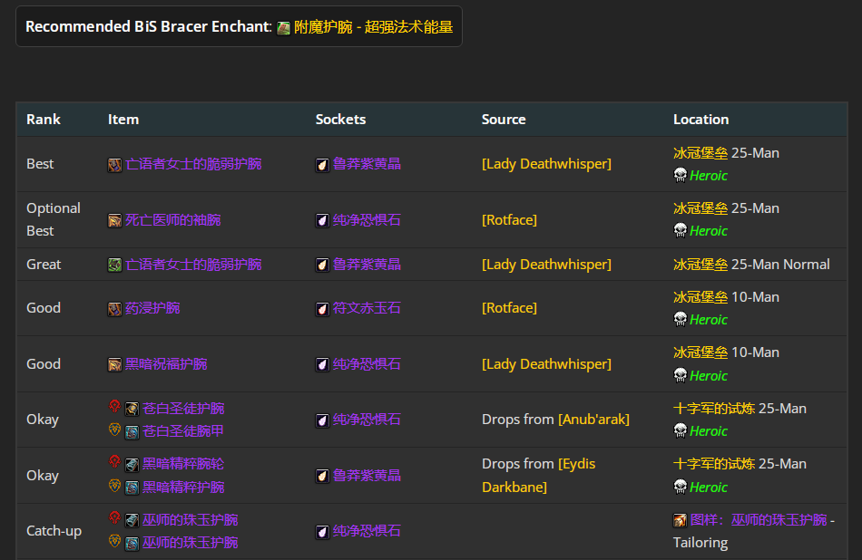Image resolution: width=862 pixels, height=560 pixels.
Task: Open the 黑暗精粹护腕 item link
Action: point(183,487)
